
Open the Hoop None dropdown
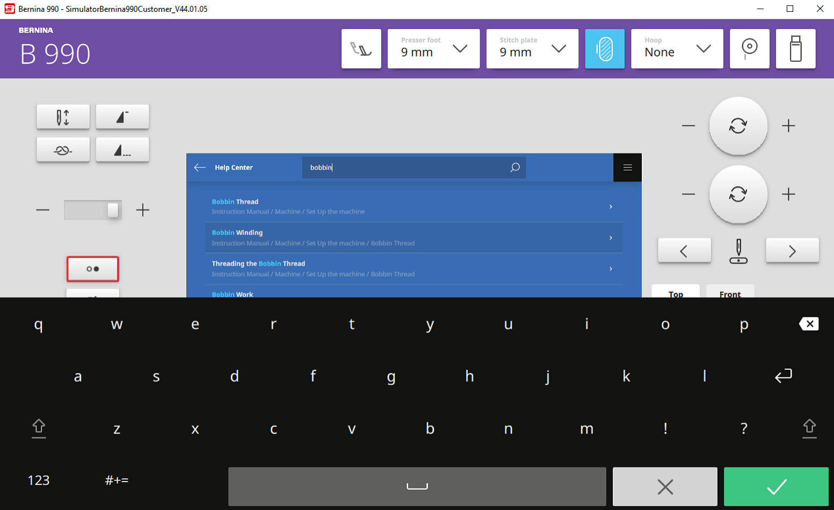coord(677,49)
